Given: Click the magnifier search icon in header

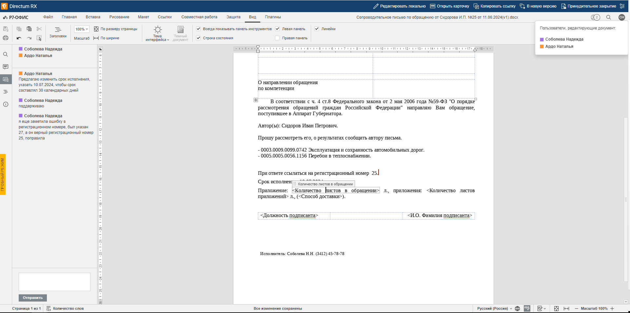Looking at the screenshot, I should pyautogui.click(x=608, y=17).
